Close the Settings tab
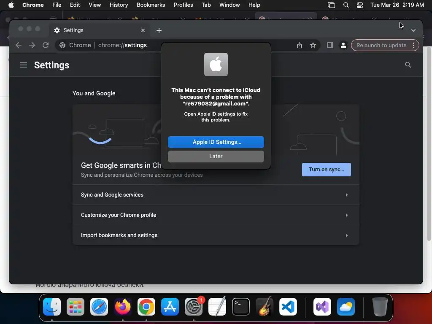 pyautogui.click(x=143, y=30)
